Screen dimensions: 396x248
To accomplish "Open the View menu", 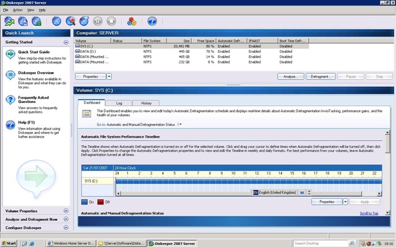I will (30, 10).
